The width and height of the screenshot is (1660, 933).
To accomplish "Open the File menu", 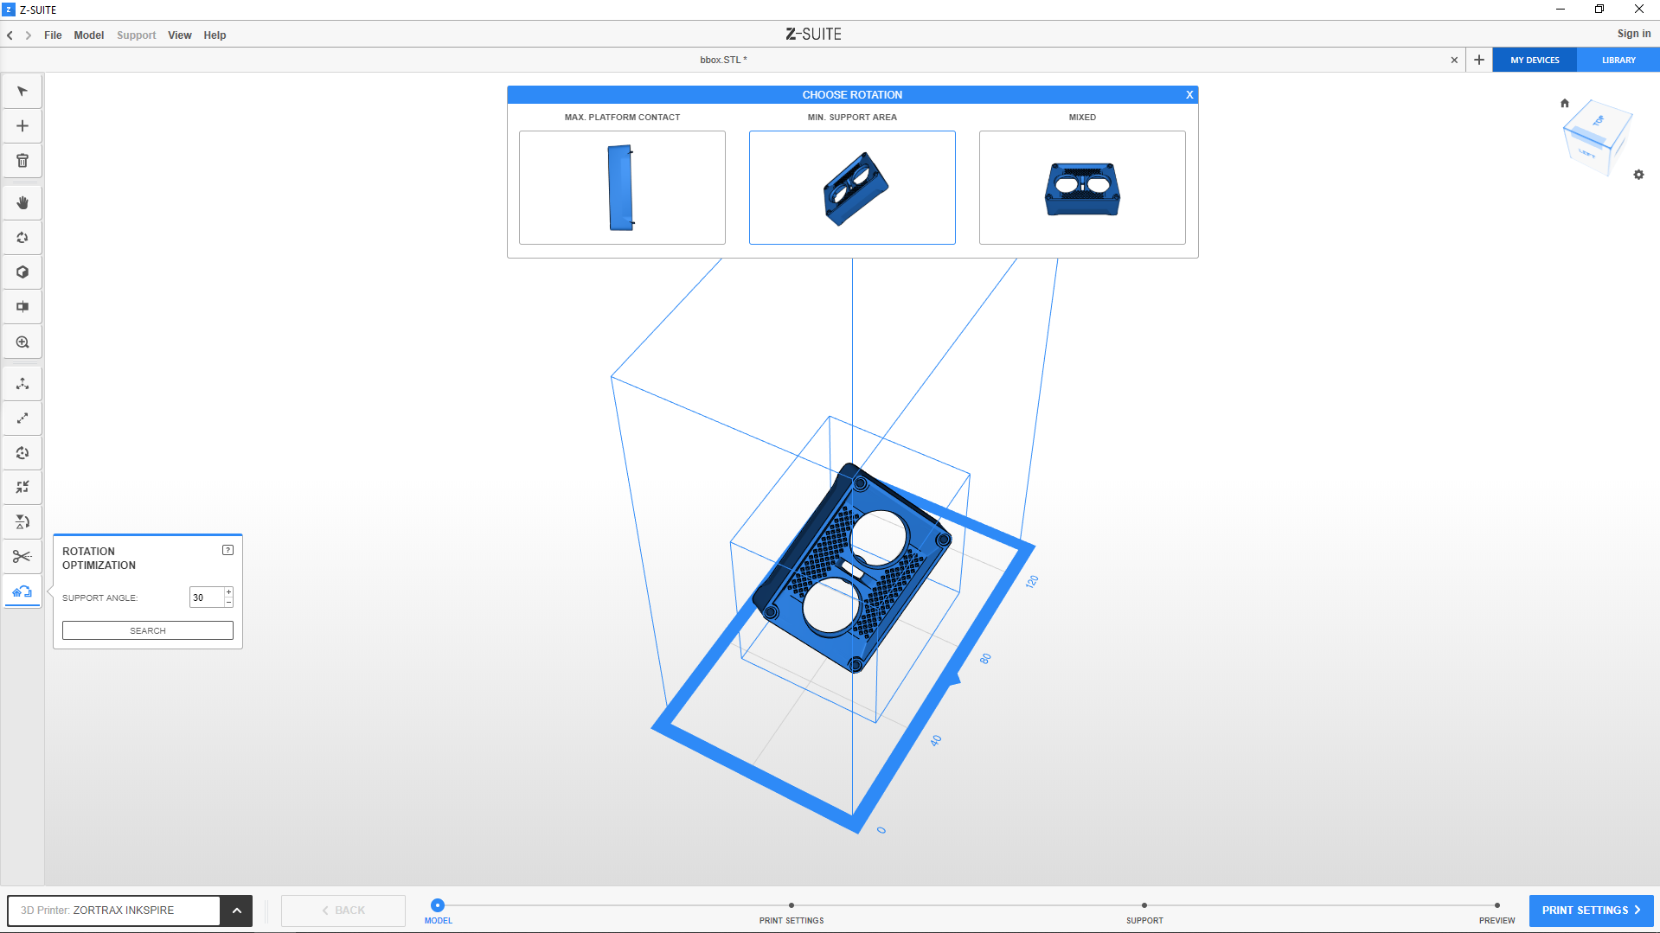I will coord(53,35).
